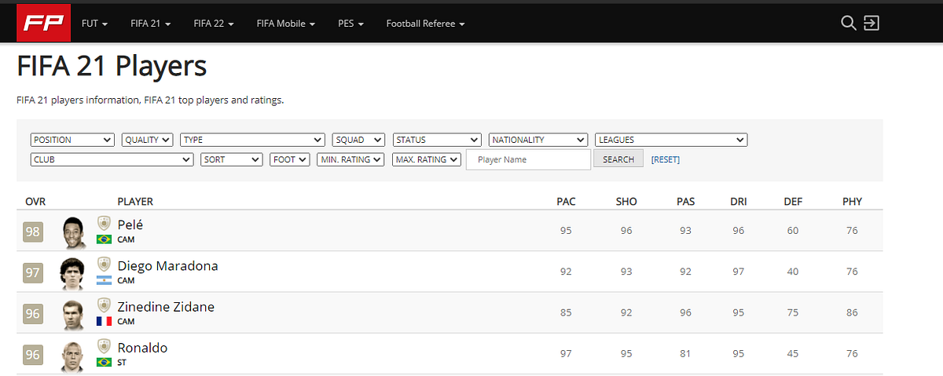
Task: Expand the SORT dropdown
Action: (231, 159)
